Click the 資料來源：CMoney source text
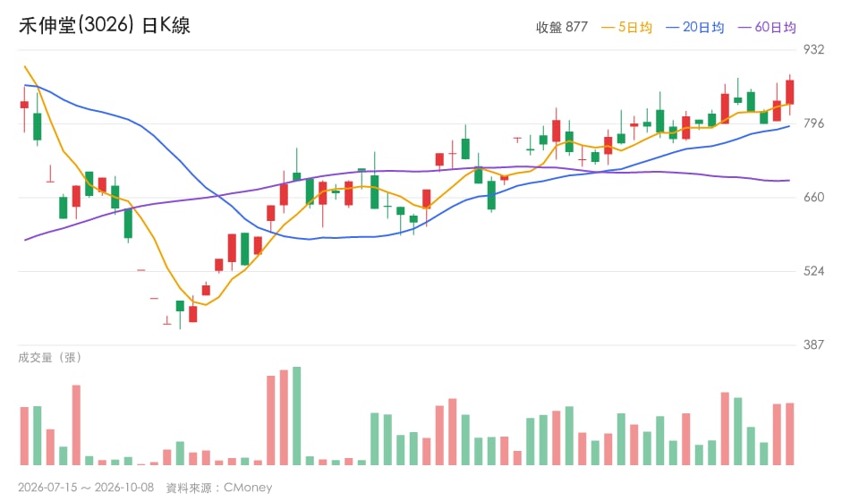 click(x=219, y=487)
